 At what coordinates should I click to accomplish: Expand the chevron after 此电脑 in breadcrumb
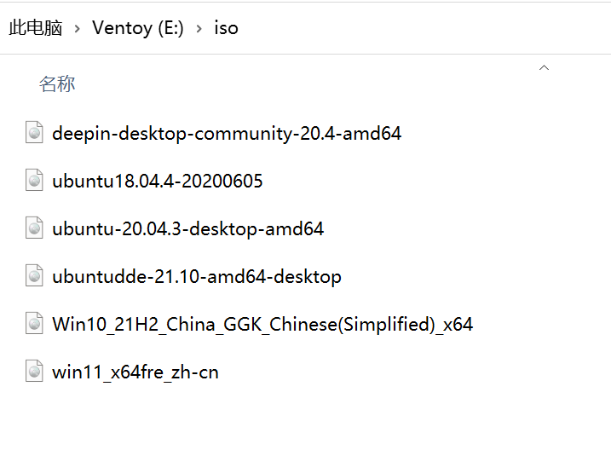(x=78, y=28)
